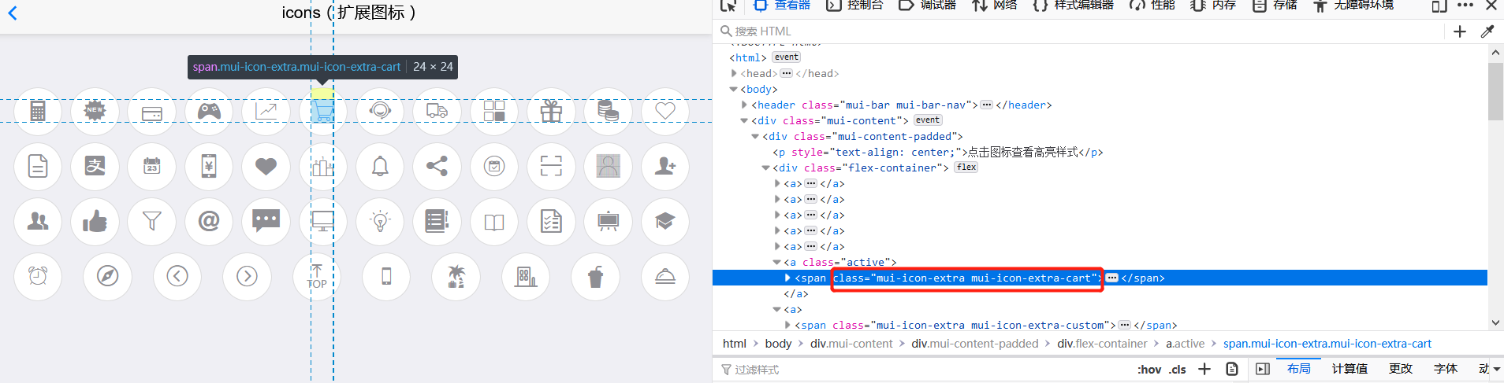Click the game controller icon
Viewport: 1504px width, 383px height.
pos(209,112)
